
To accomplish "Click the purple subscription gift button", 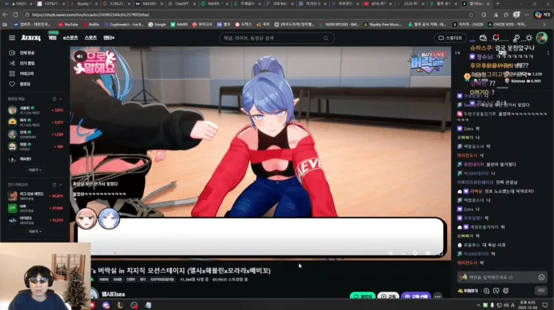I will pos(416,296).
